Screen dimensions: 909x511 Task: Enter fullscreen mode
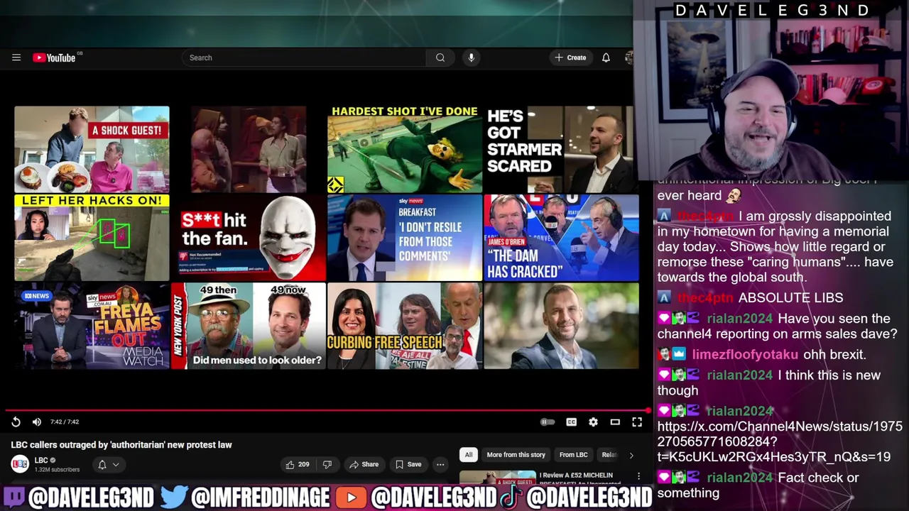(x=637, y=422)
